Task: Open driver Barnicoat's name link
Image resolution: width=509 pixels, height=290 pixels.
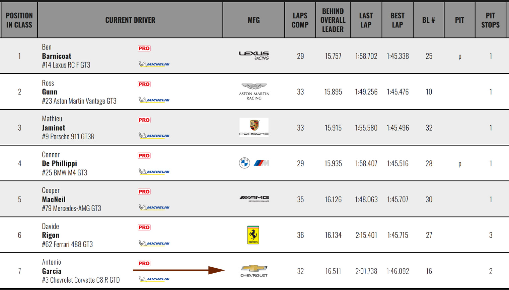Action: pos(57,56)
